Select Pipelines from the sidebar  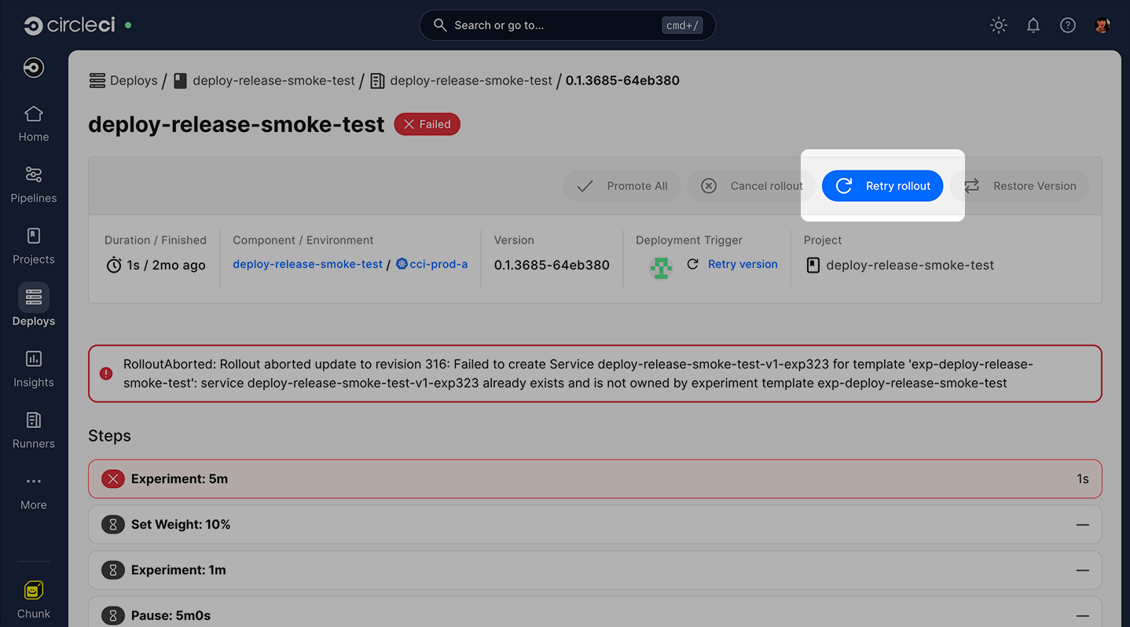click(x=33, y=183)
